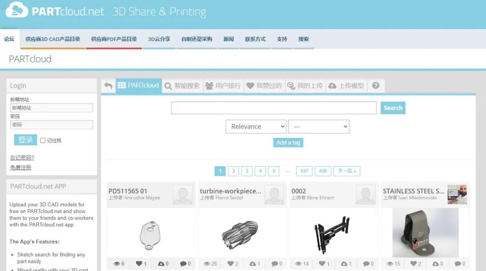Open the PARTcloud grid tab

139,85
